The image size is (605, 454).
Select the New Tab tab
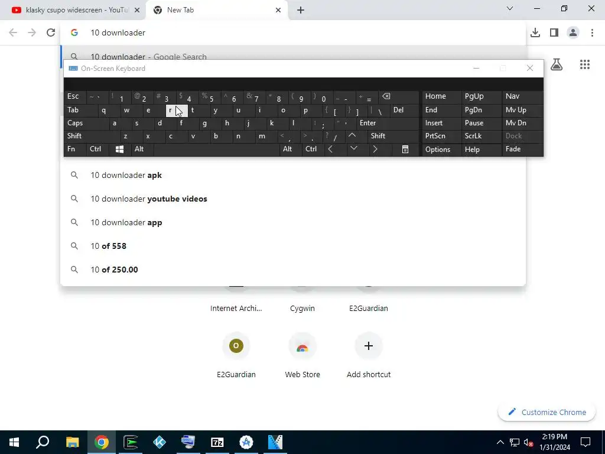point(216,10)
